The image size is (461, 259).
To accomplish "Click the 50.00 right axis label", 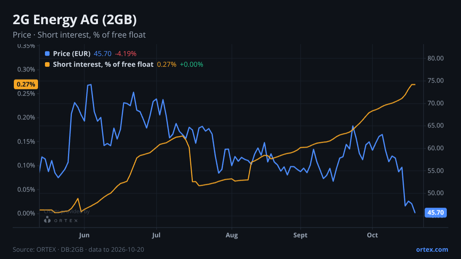I will [436, 193].
